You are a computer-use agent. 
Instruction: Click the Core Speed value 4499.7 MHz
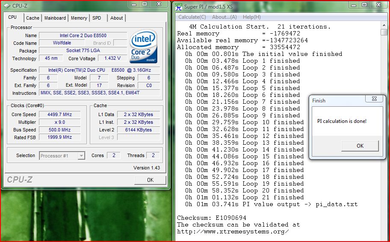click(x=60, y=114)
